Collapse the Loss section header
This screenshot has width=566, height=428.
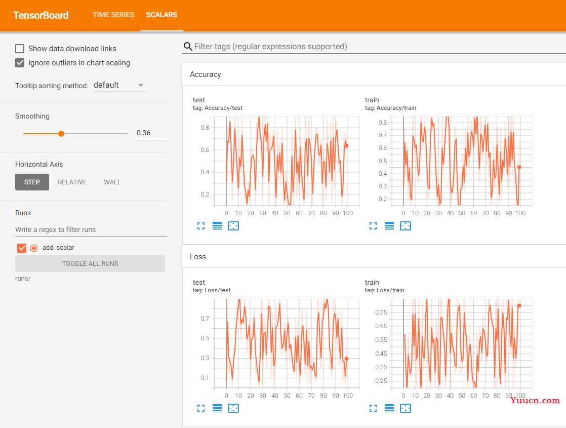[x=374, y=257]
